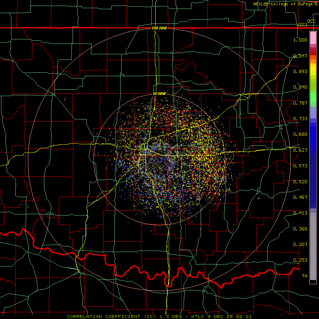Pick the gray segment of the color bar

pyautogui.click(x=313, y=246)
